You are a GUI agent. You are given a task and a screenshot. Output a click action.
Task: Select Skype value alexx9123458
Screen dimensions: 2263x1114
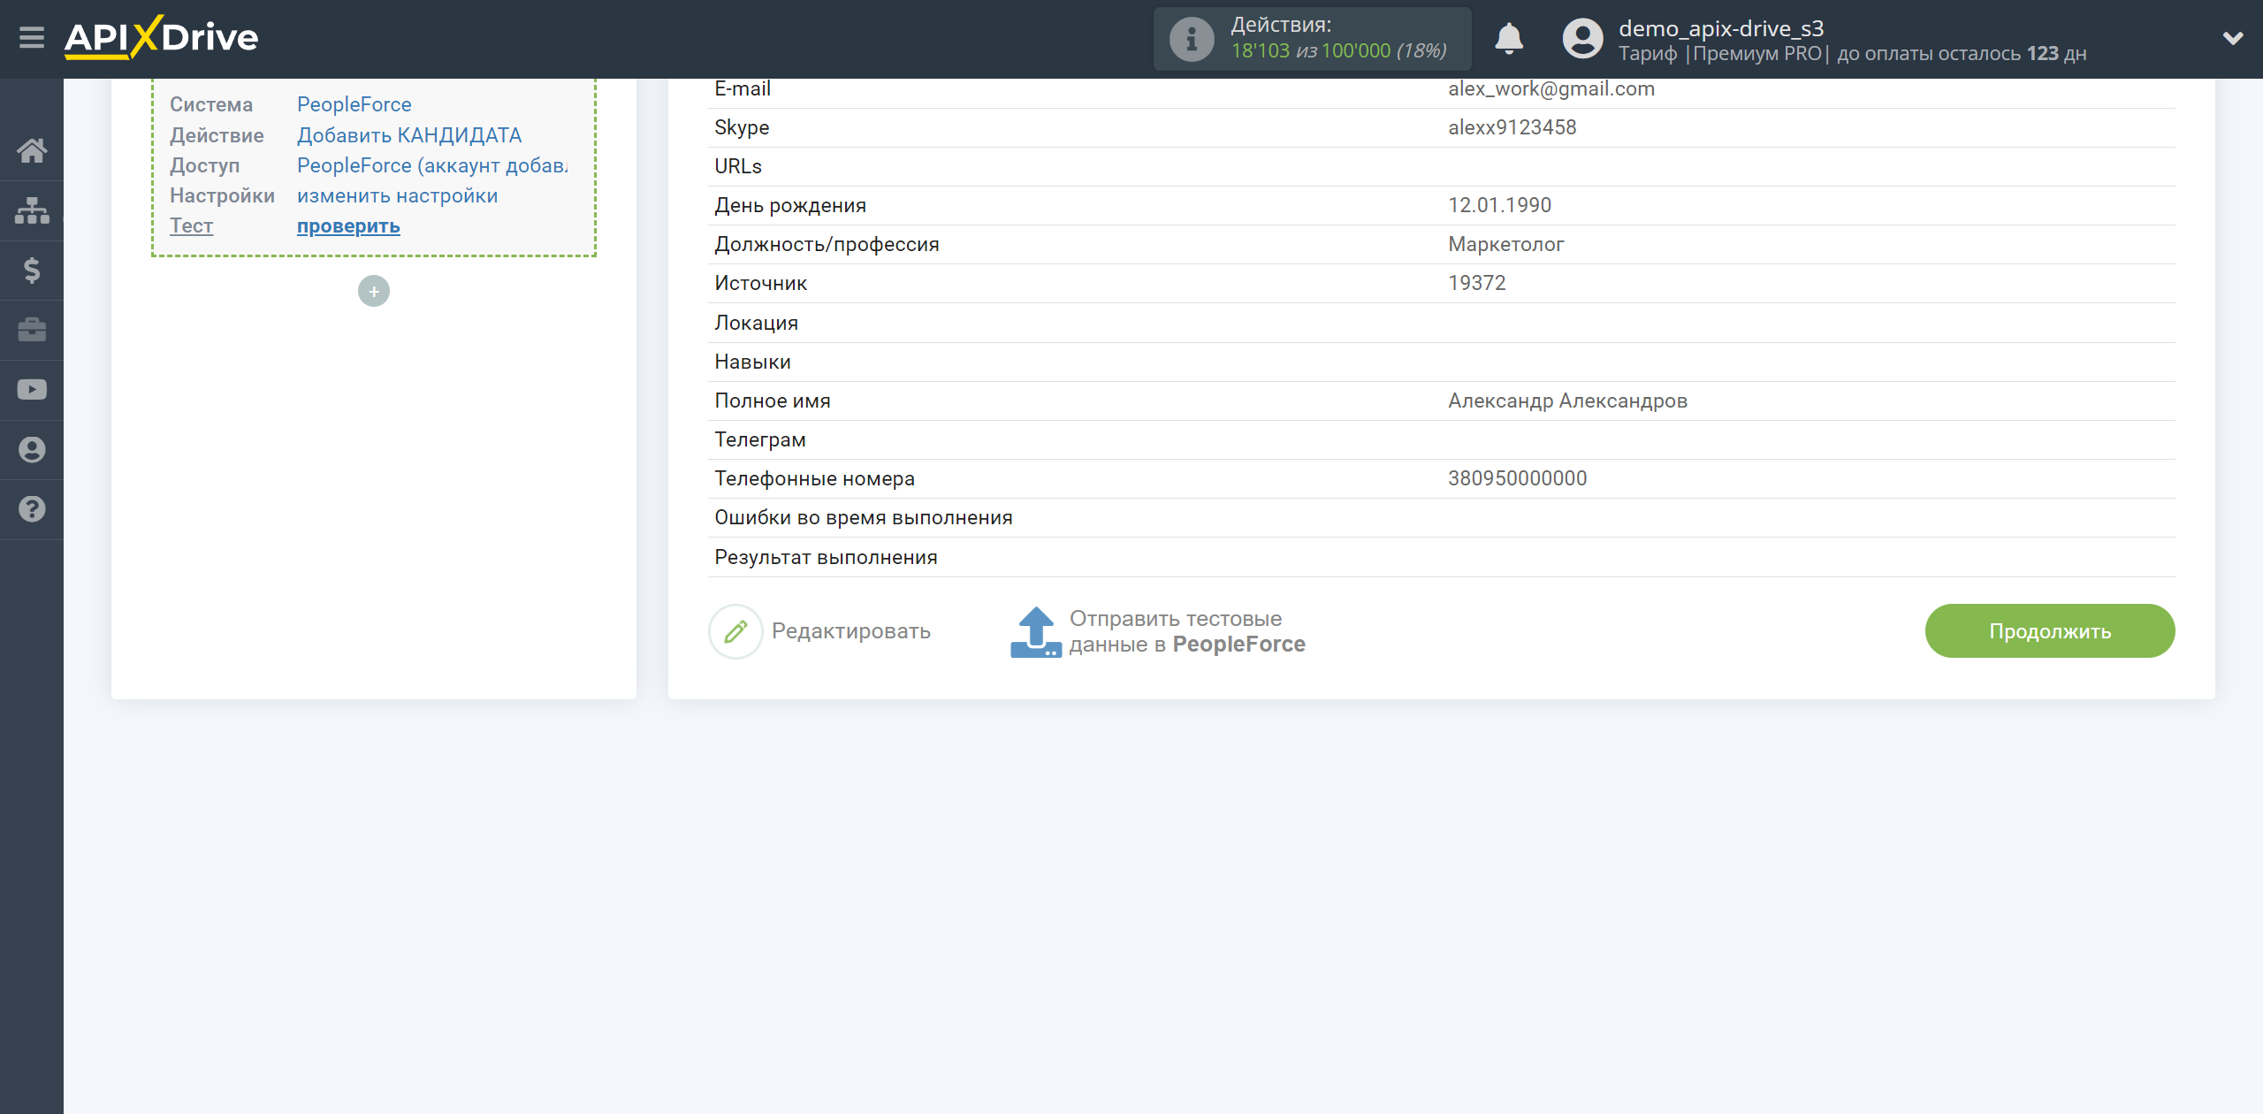[x=1512, y=127]
